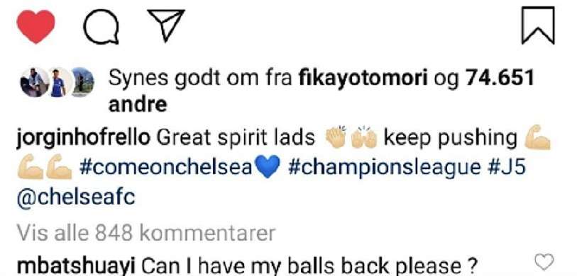Select the blue heart emoji in caption
The width and height of the screenshot is (577, 276).
coord(268,168)
